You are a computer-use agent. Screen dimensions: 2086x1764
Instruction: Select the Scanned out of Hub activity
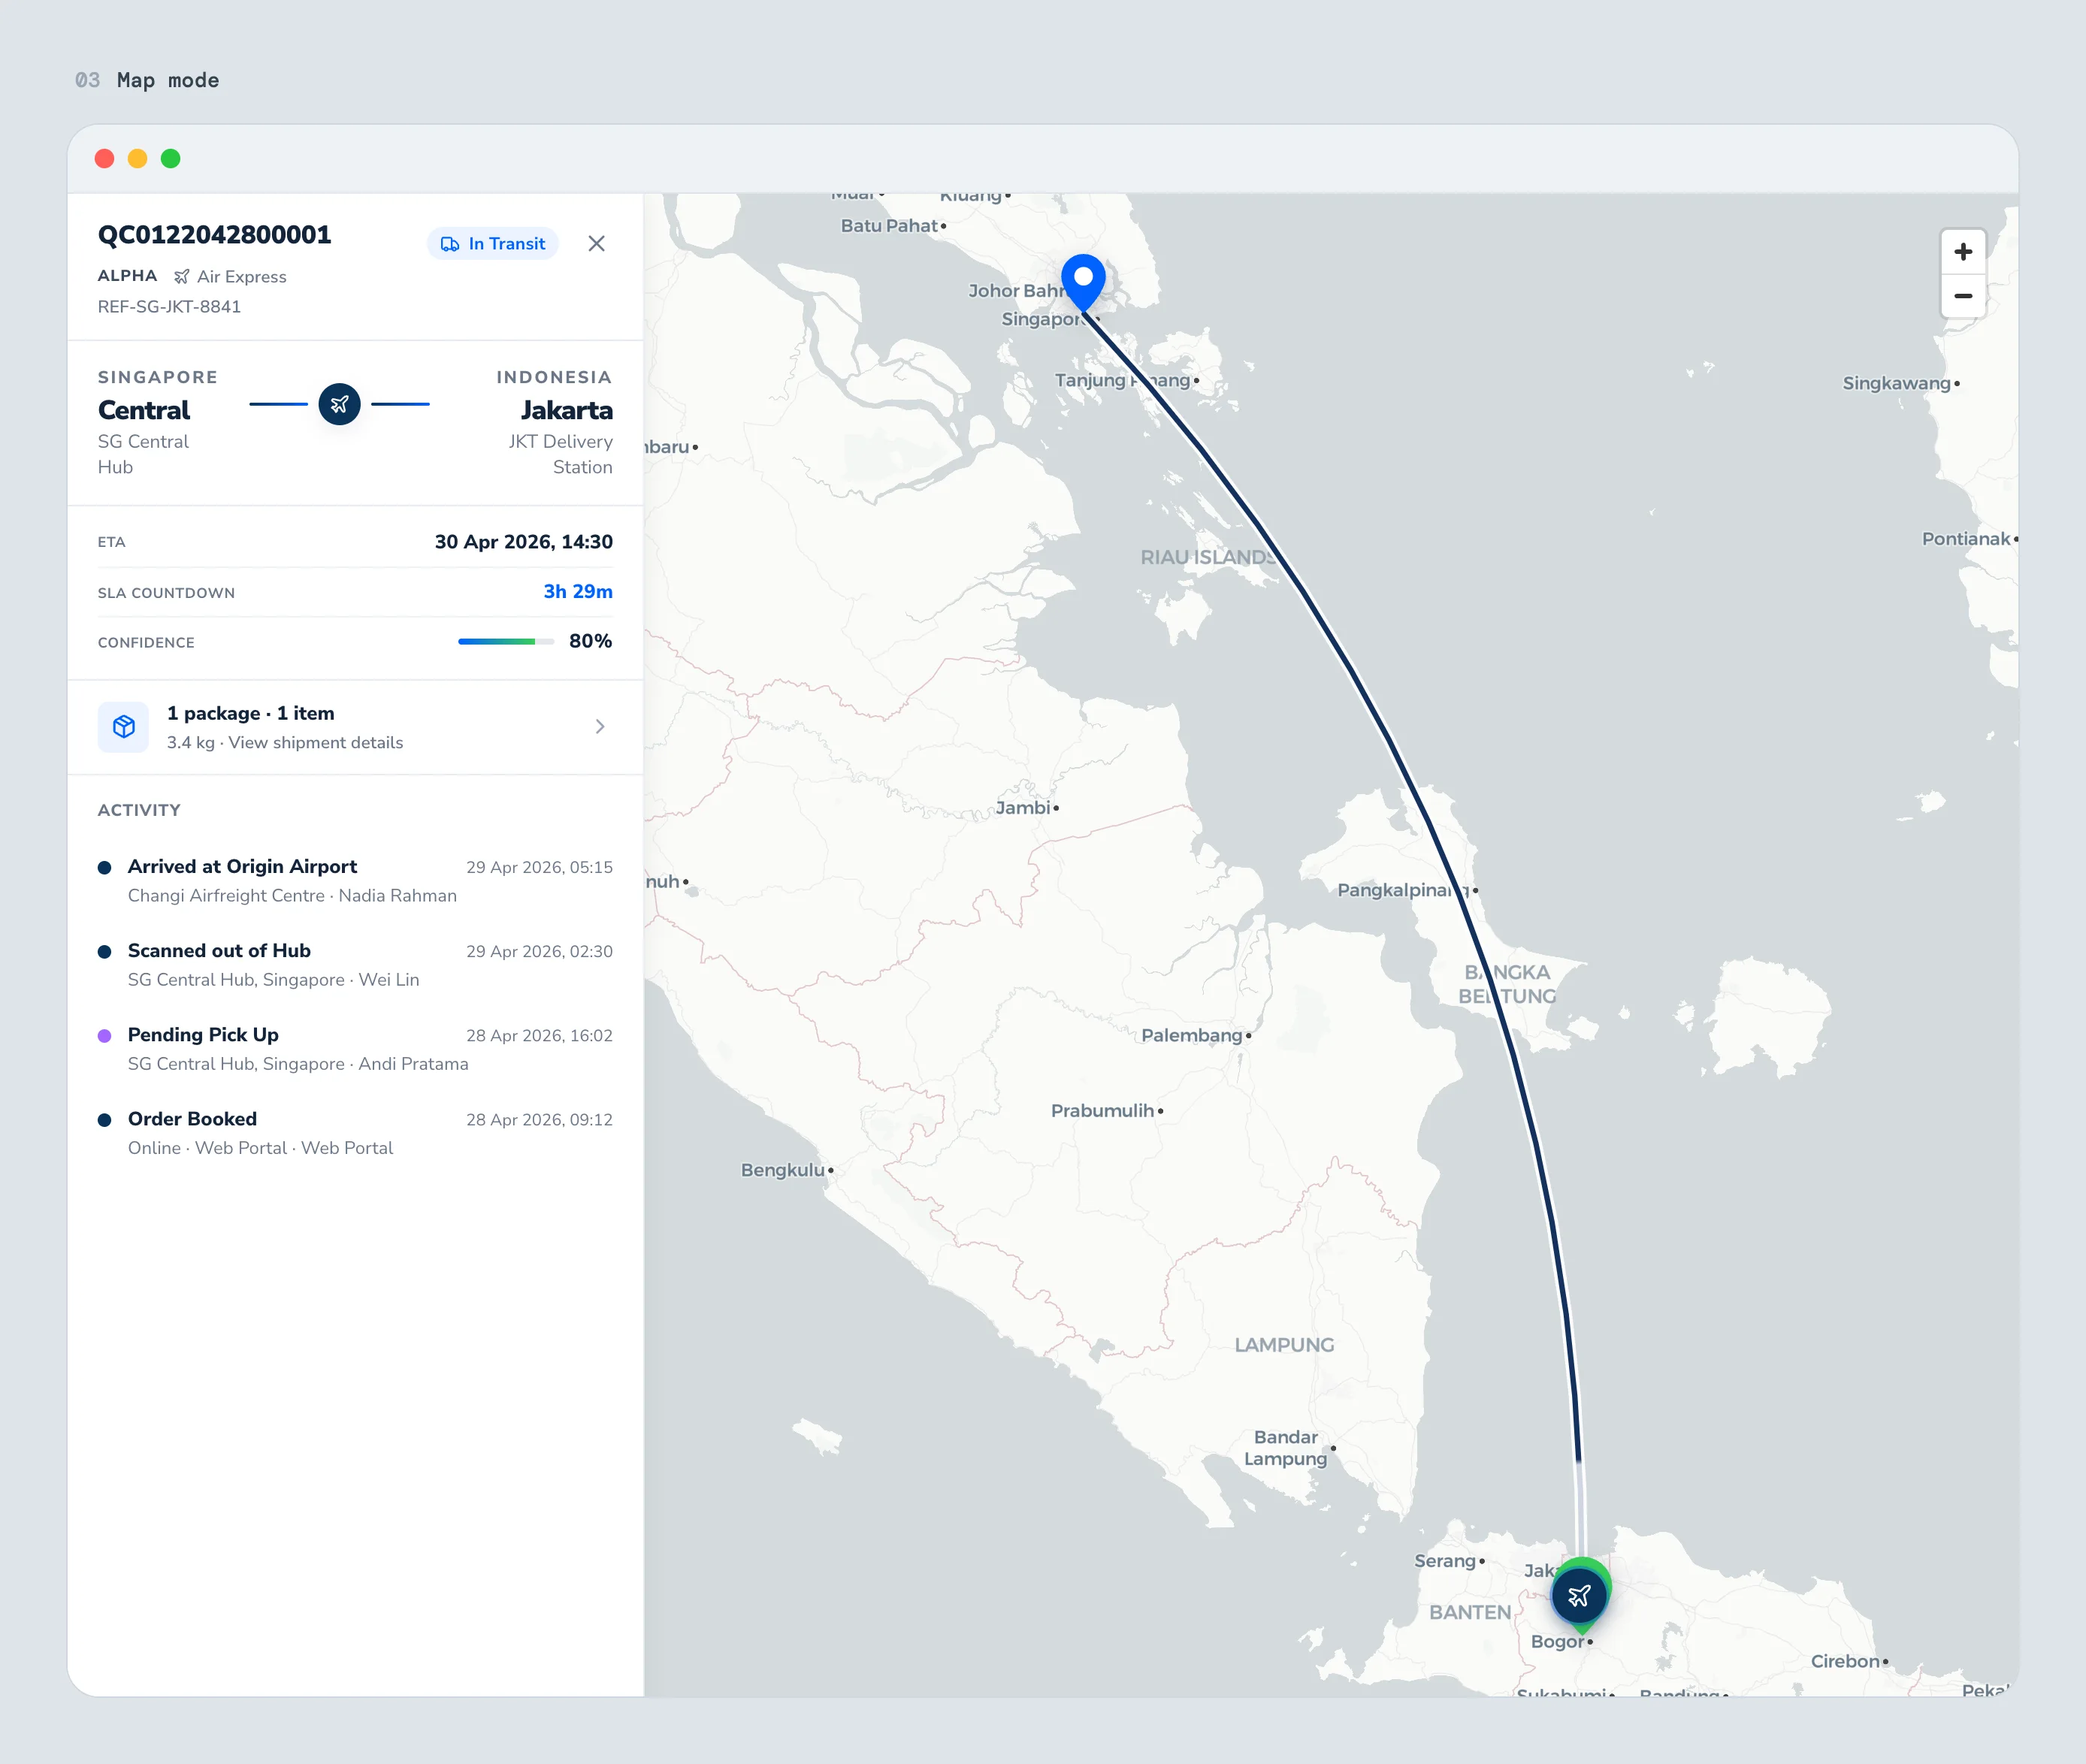355,965
